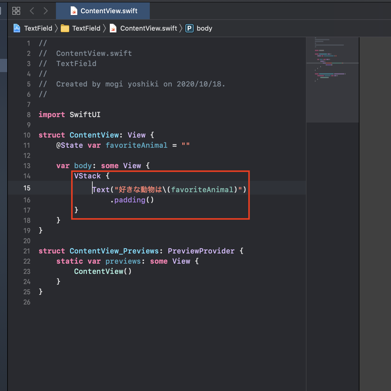
Task: Click 'previews' on line 22
Action: pyautogui.click(x=123, y=261)
